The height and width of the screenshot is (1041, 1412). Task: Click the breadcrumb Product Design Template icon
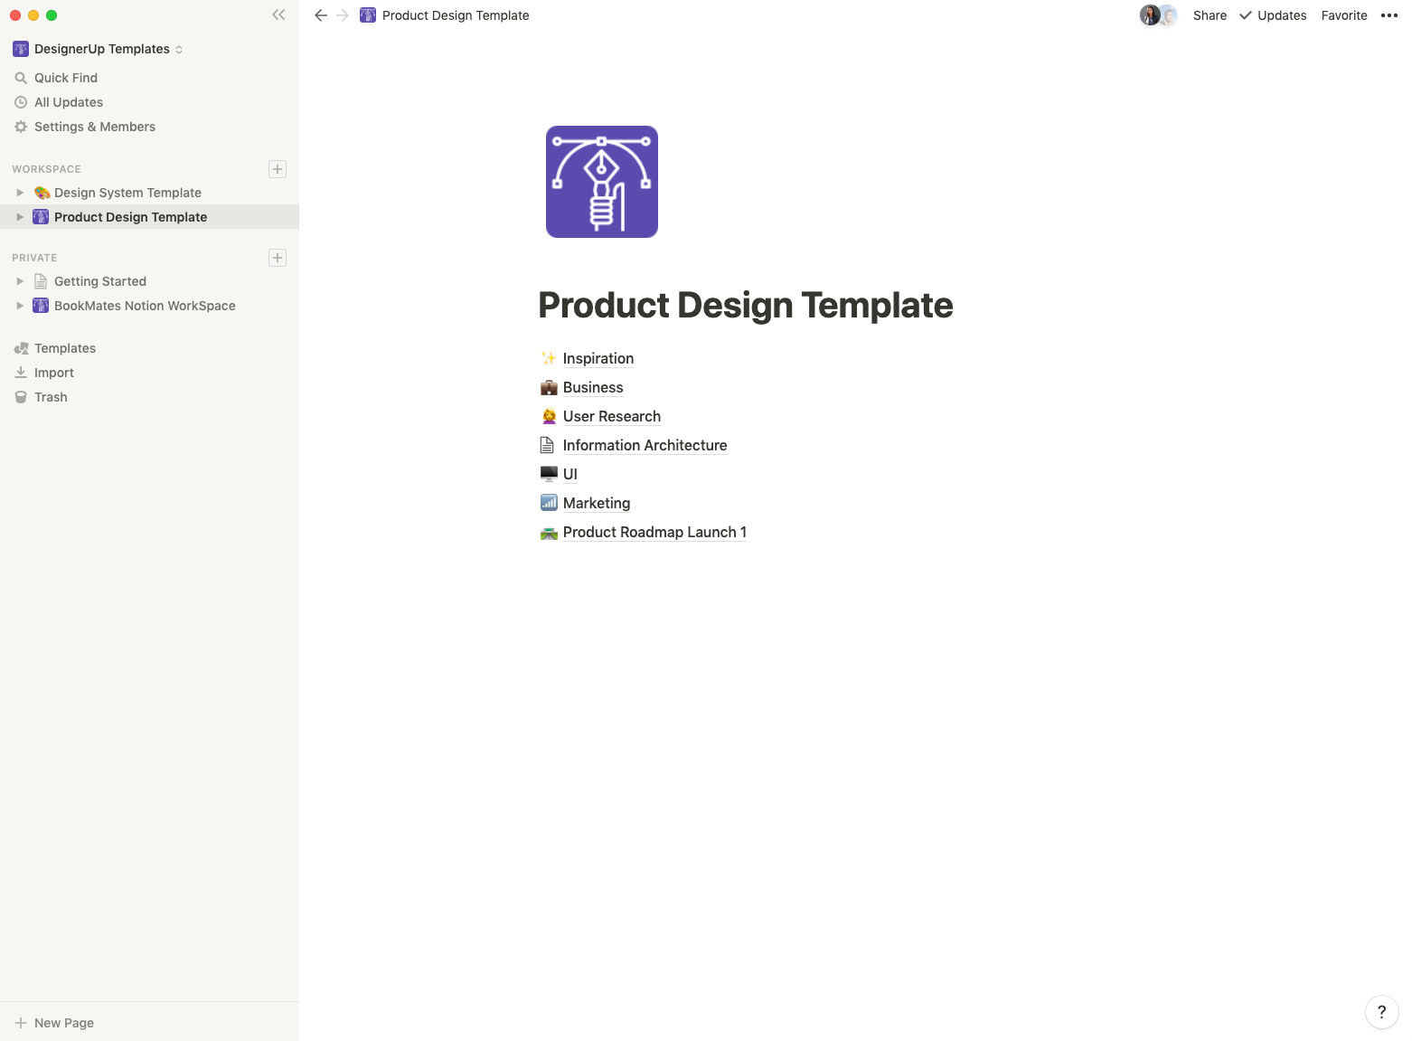tap(368, 15)
